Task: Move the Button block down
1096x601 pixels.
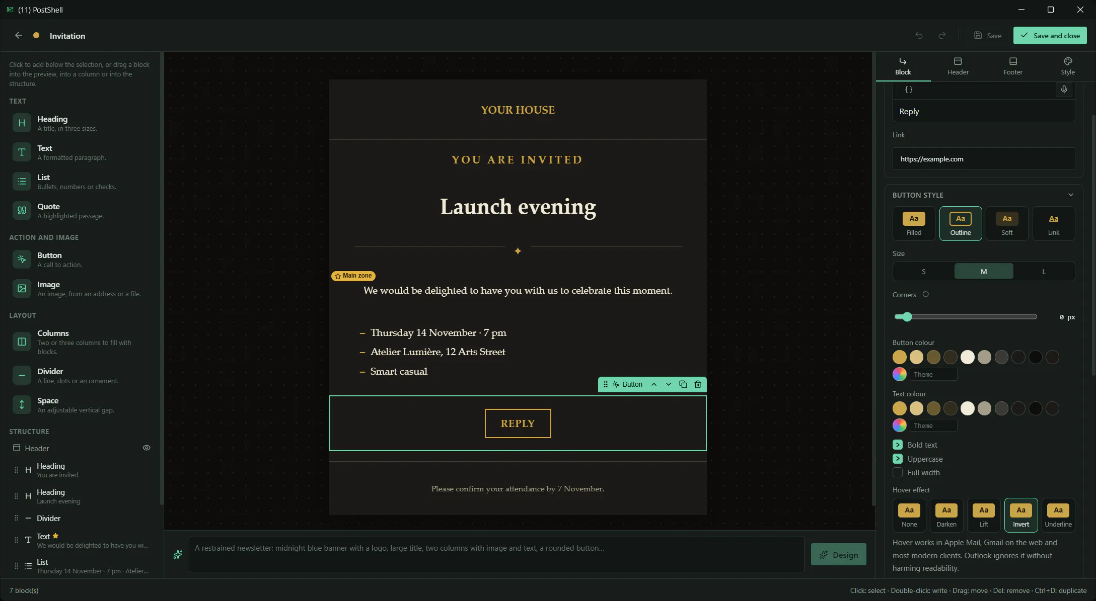Action: coord(669,384)
